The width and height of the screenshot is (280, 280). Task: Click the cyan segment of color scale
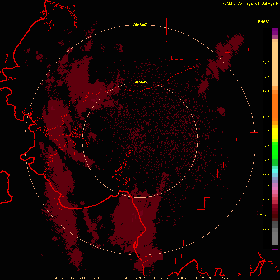(275, 171)
